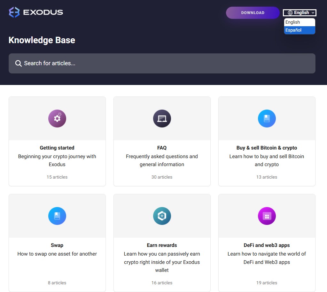Open Buy & sell Bitcoin & crypto title
This screenshot has height=292, width=327.
coord(267,148)
